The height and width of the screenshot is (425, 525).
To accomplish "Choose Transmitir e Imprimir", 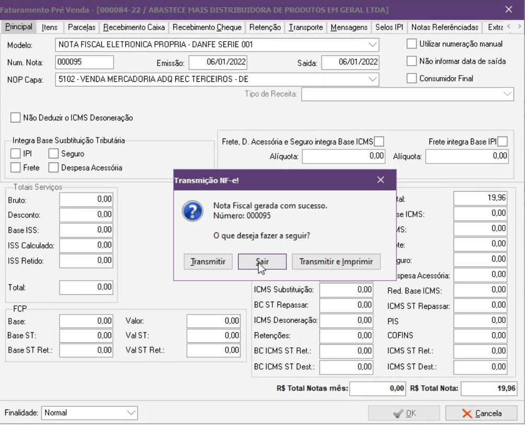I will pyautogui.click(x=336, y=261).
